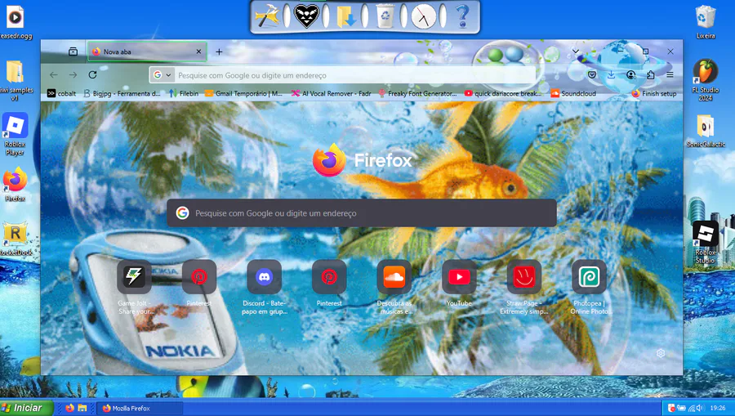This screenshot has height=416, width=735.
Task: Open the Bigjpg bookmark
Action: 122,93
